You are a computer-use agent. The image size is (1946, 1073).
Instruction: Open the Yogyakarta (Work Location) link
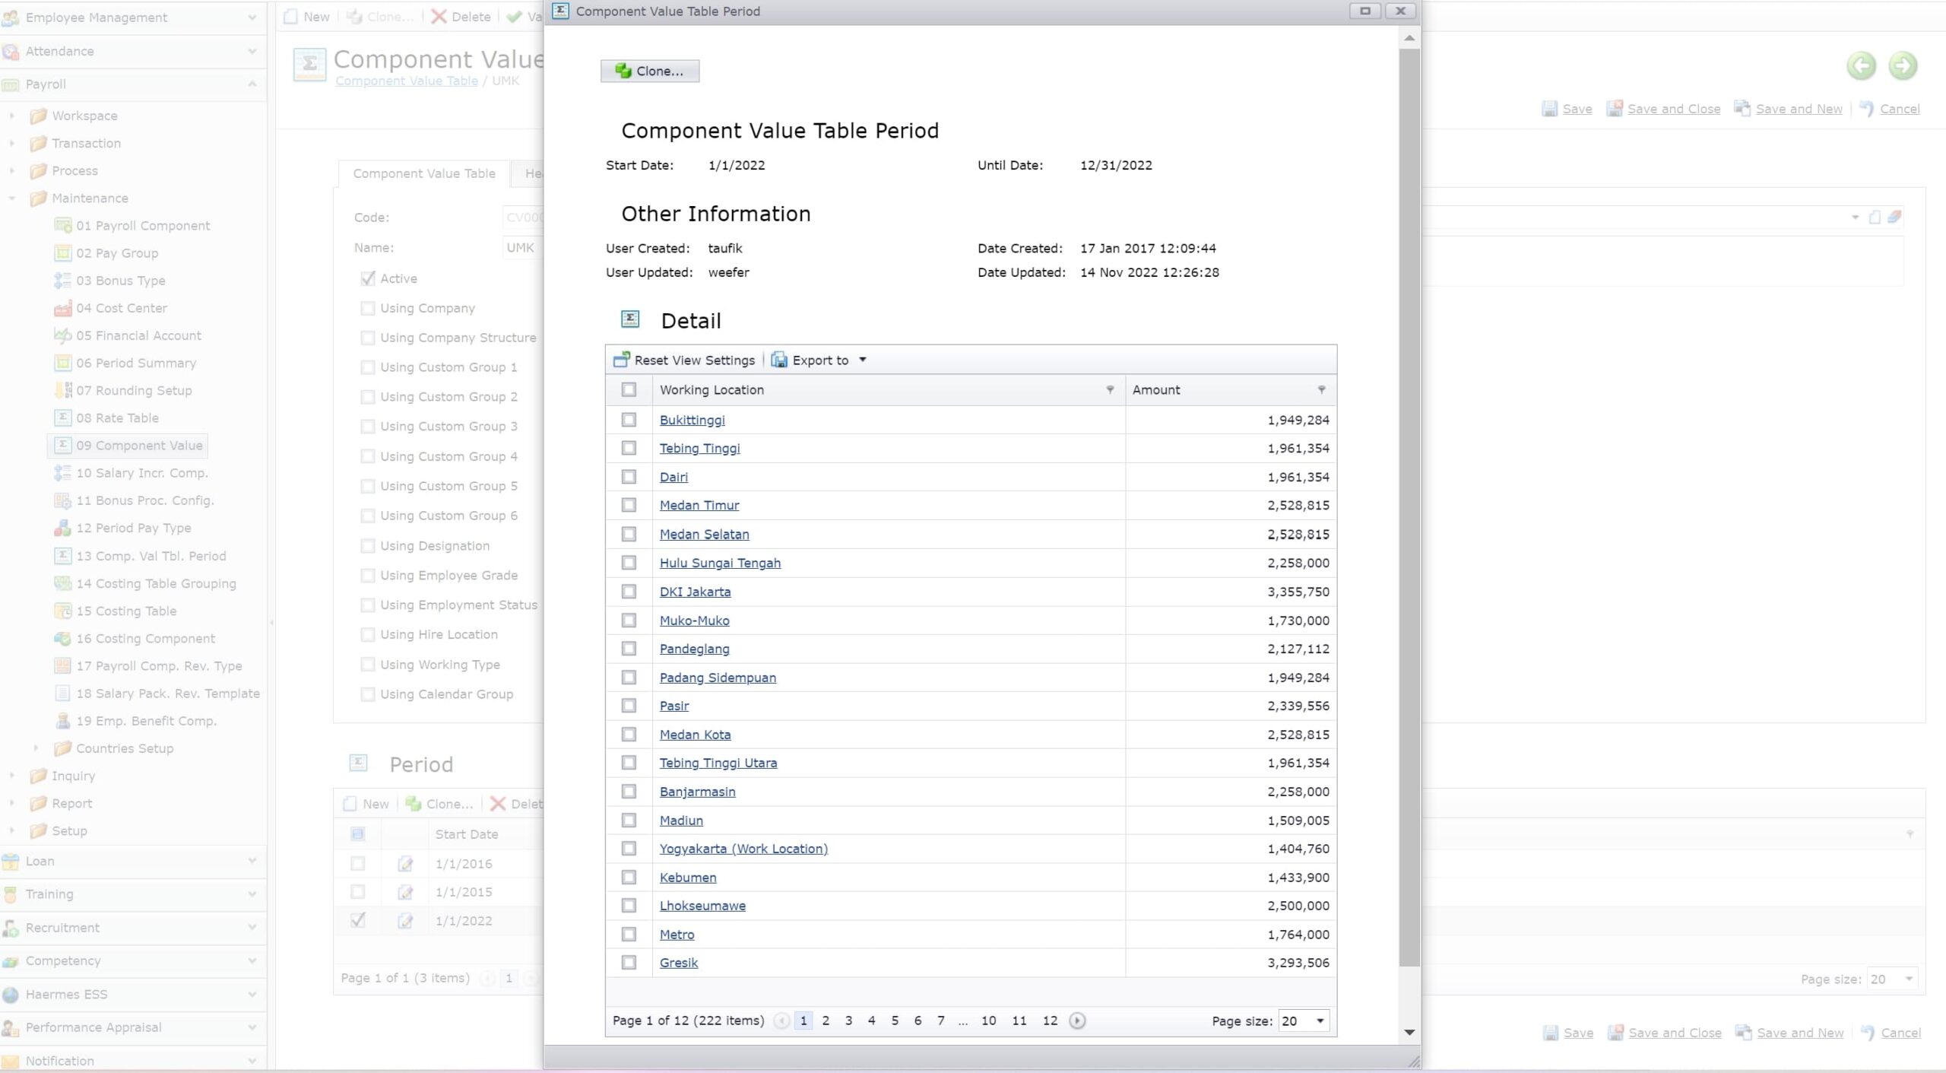[743, 849]
